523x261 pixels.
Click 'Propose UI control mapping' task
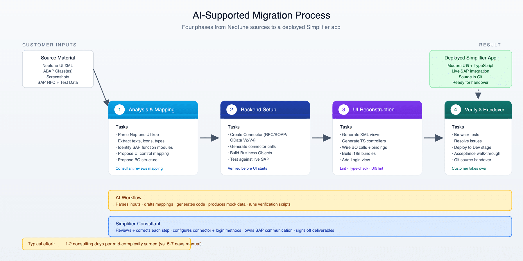click(142, 153)
